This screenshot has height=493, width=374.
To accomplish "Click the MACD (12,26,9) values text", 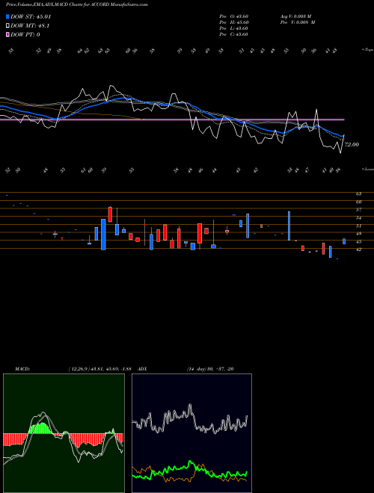I will click(99, 369).
